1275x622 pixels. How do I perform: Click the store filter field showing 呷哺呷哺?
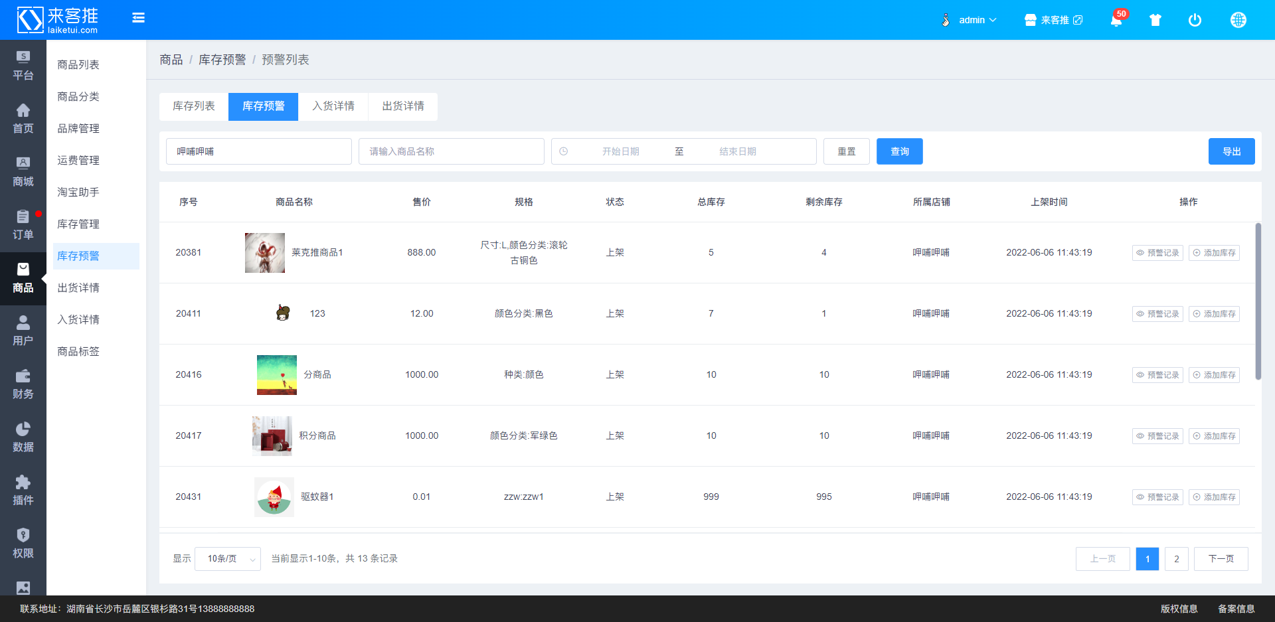(x=259, y=151)
